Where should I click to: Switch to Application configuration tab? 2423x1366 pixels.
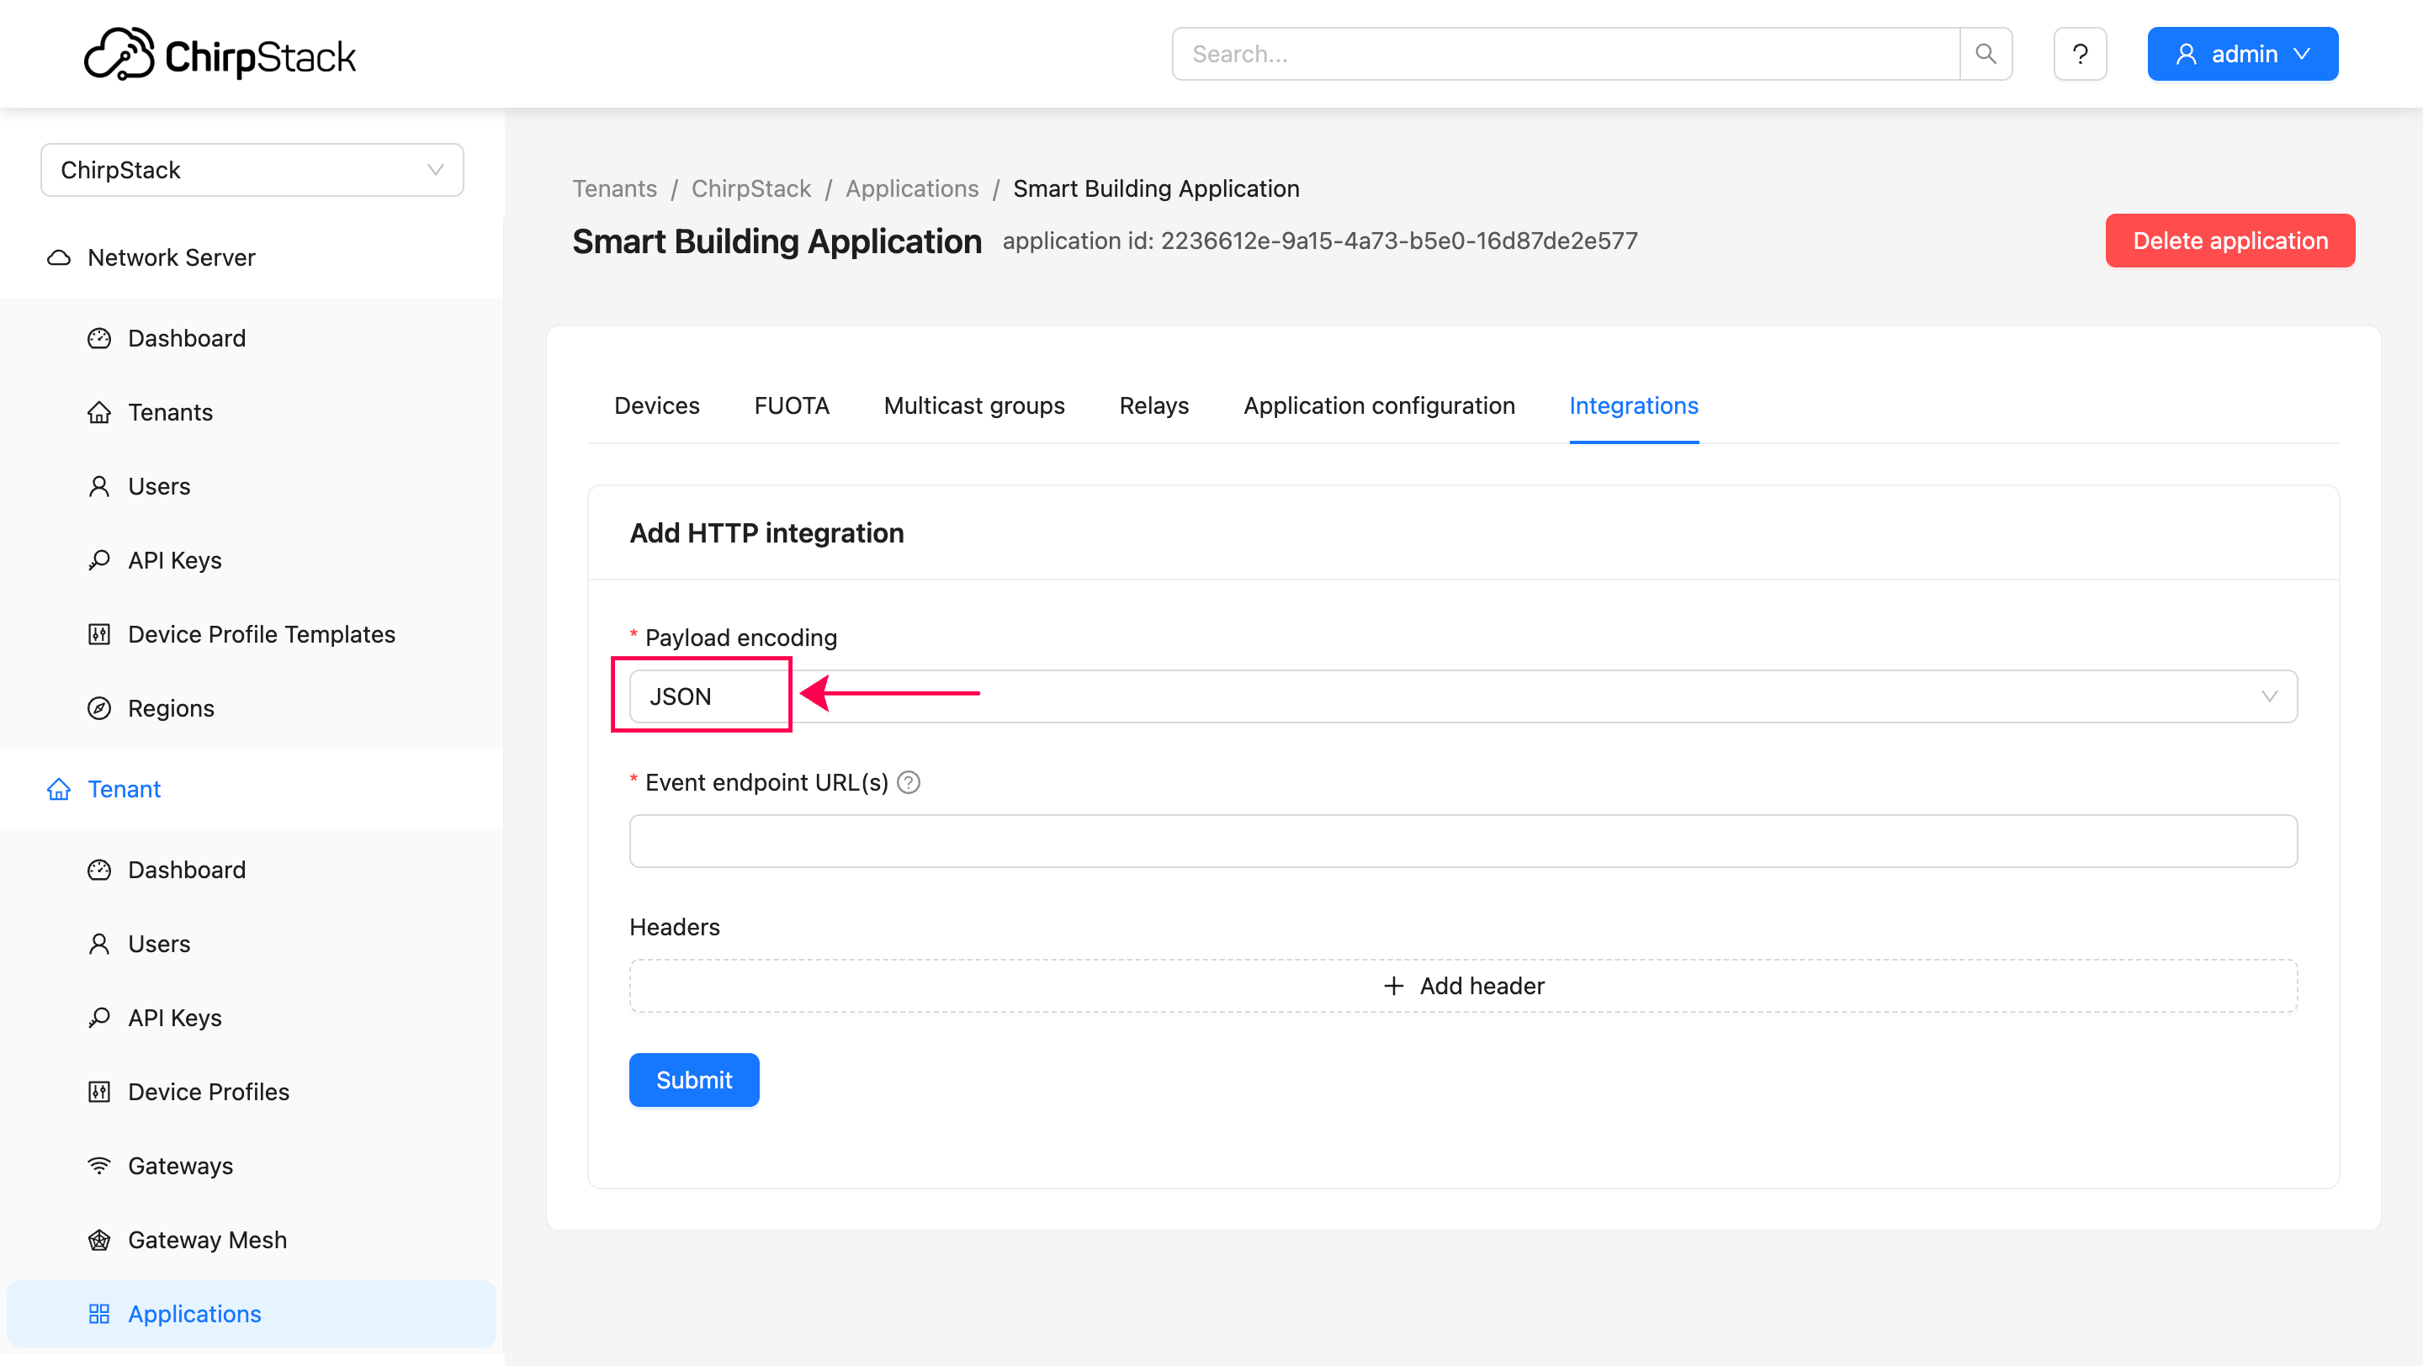click(1378, 405)
